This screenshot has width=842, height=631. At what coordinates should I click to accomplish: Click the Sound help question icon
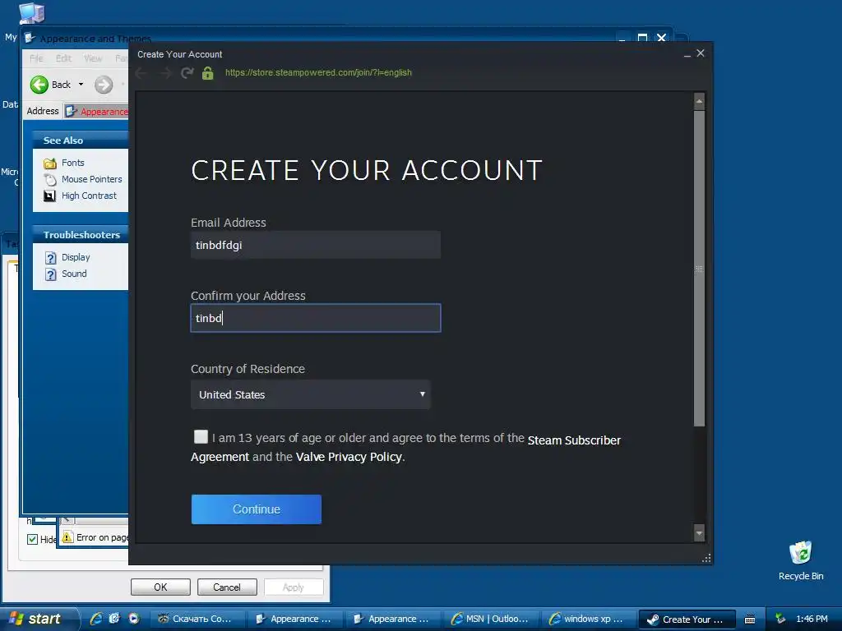(50, 274)
